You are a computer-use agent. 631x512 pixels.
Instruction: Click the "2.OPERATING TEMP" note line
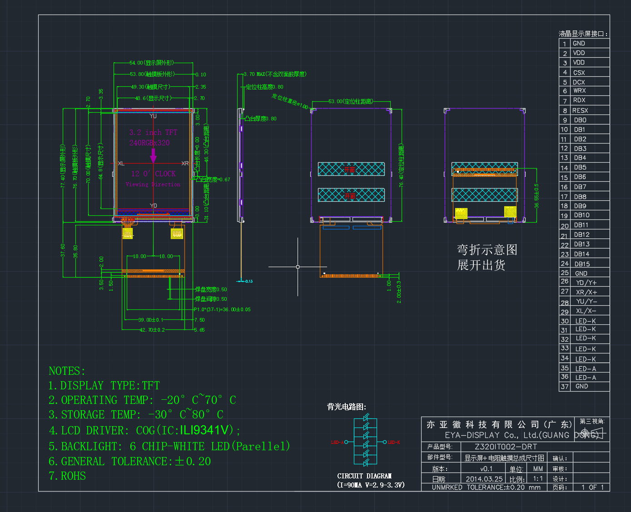pyautogui.click(x=142, y=400)
